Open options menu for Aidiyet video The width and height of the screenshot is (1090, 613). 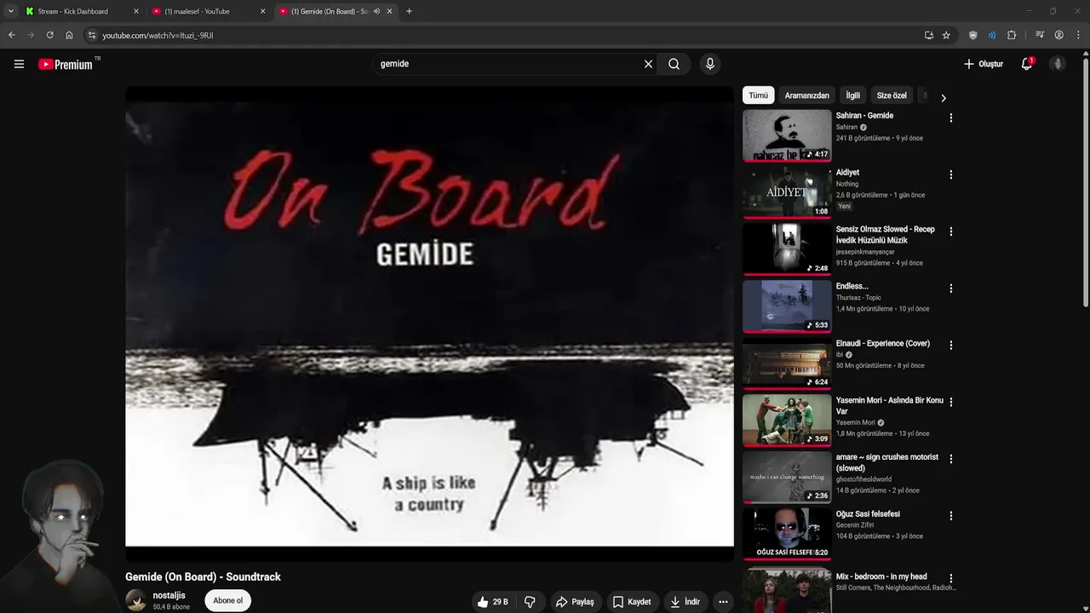(951, 175)
